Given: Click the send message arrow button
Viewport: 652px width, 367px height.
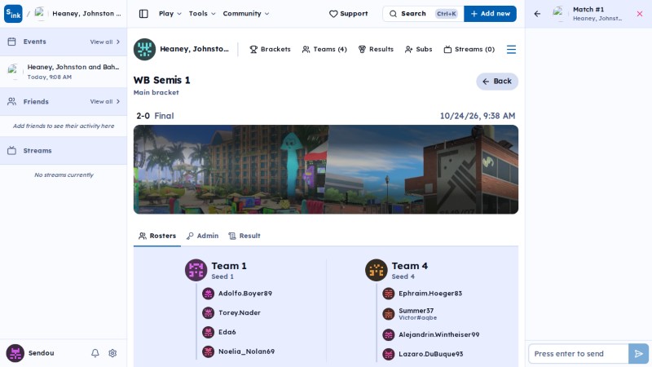Looking at the screenshot, I should [x=638, y=354].
